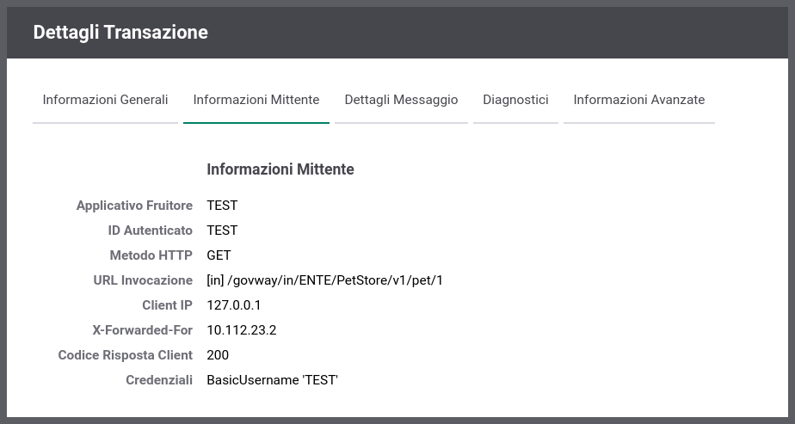Open the Dettagli Messaggio tab
Screen dimensions: 795x424
pyautogui.click(x=401, y=101)
